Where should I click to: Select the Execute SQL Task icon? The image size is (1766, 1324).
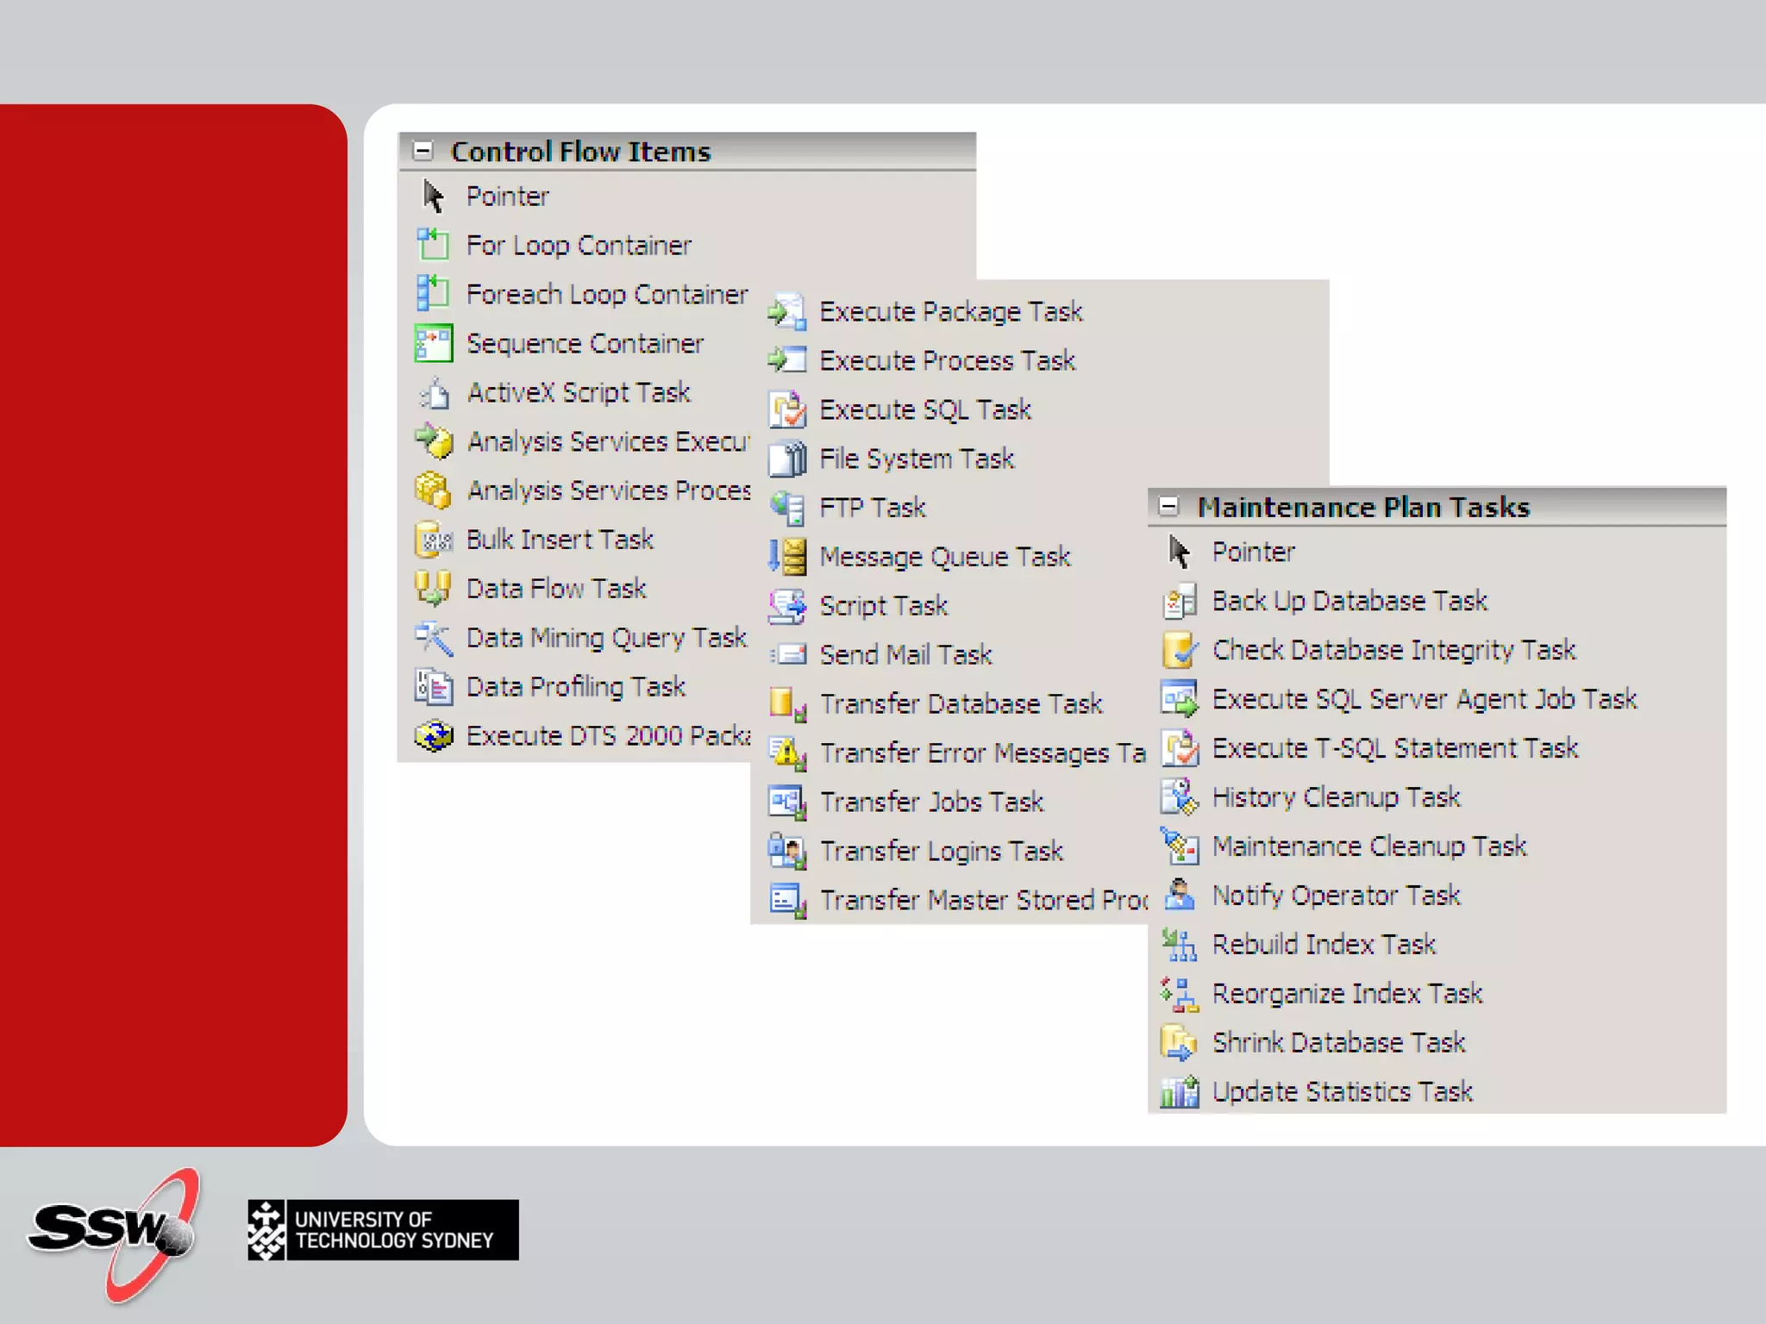pyautogui.click(x=786, y=409)
